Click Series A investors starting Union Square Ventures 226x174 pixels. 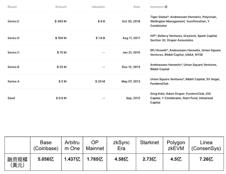point(185,81)
